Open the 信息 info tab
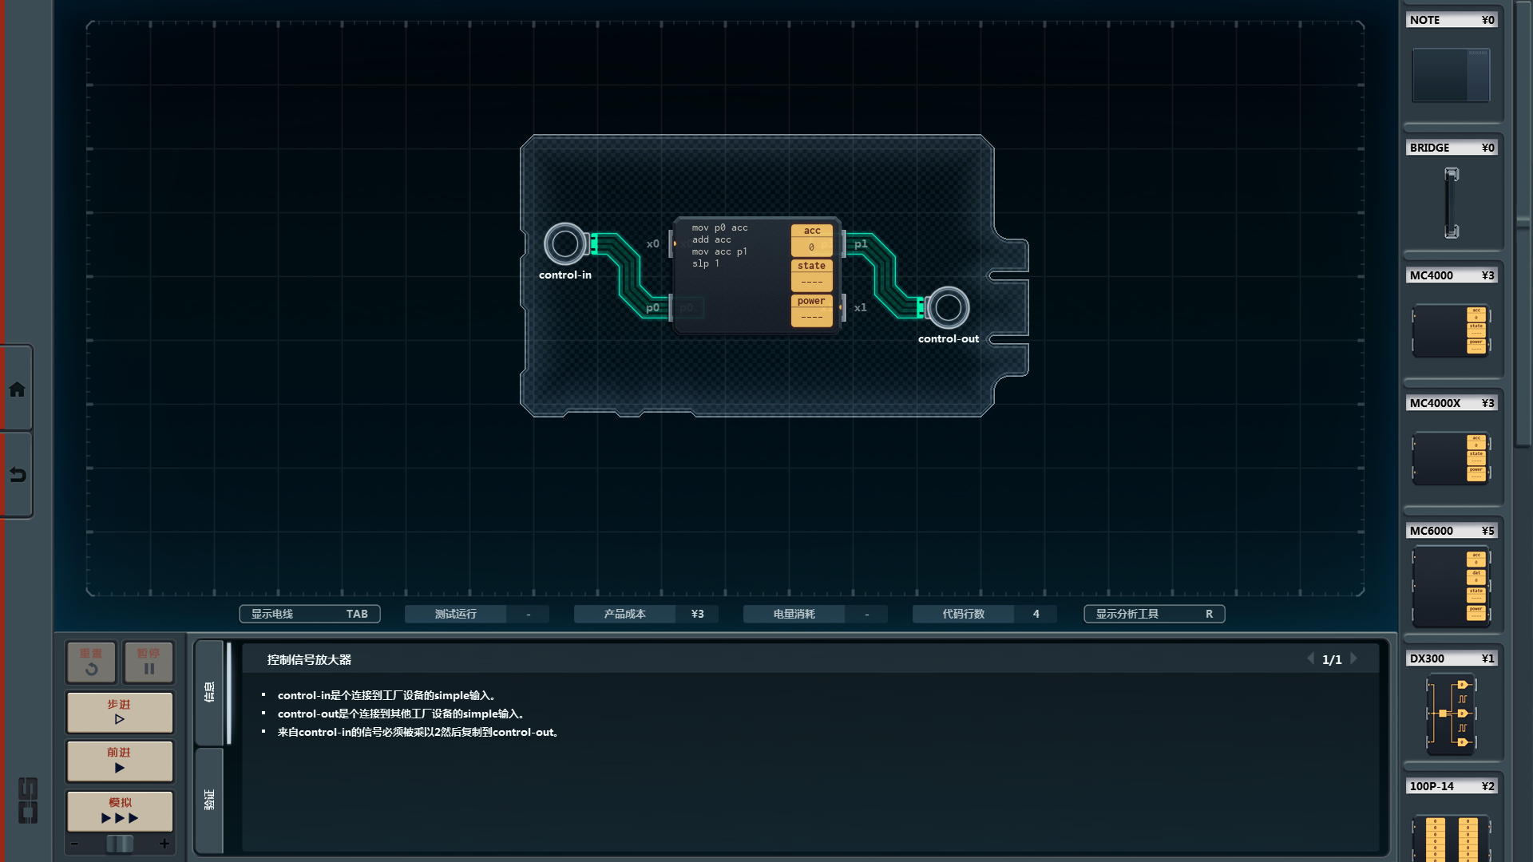This screenshot has height=862, width=1533. tap(209, 691)
